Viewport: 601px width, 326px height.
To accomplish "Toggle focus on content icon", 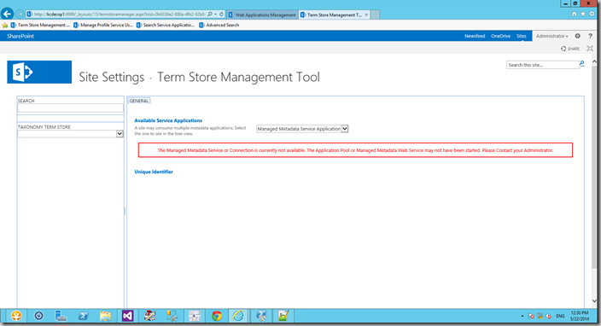I will tap(590, 49).
